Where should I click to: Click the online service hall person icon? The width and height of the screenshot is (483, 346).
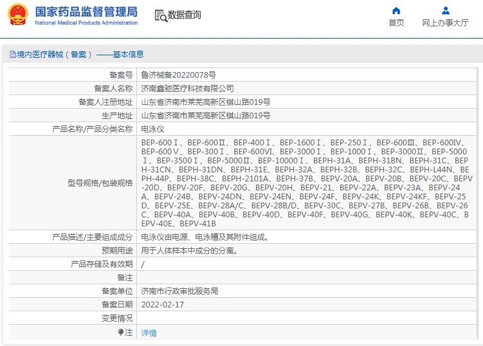point(446,11)
